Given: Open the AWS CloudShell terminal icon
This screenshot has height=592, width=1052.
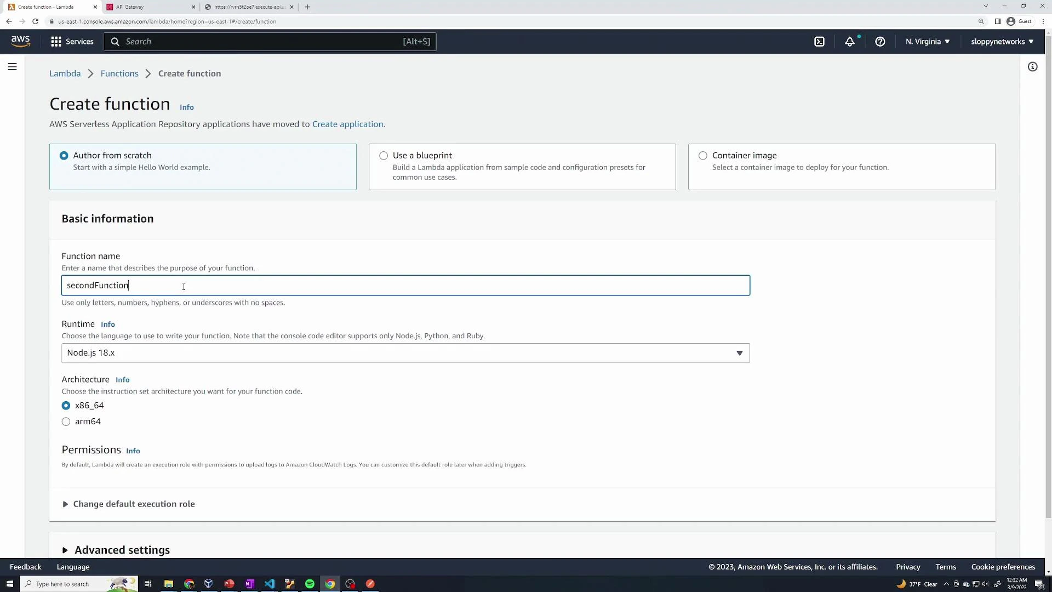Looking at the screenshot, I should 820,41.
